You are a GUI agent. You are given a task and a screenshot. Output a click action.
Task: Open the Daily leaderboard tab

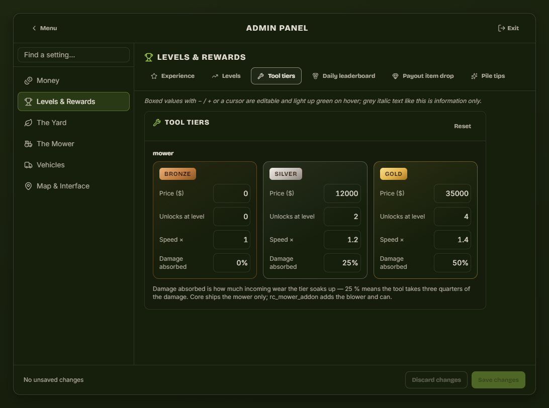(x=344, y=76)
